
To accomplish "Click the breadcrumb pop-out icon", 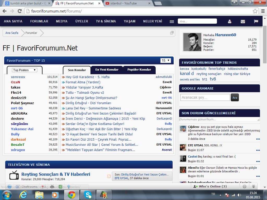I will 172,33.
